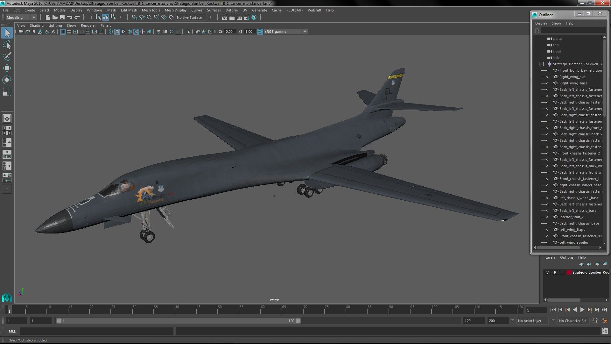Image resolution: width=611 pixels, height=344 pixels.
Task: Open the sRGB gamma dropdown
Action: click(305, 31)
